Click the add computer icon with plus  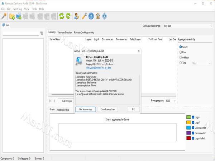coord(19,16)
